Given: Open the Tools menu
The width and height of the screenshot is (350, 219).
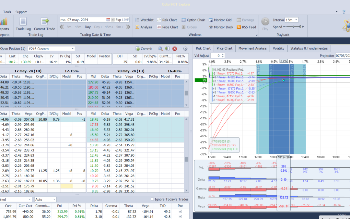Looking at the screenshot, I should pyautogui.click(x=7, y=12).
